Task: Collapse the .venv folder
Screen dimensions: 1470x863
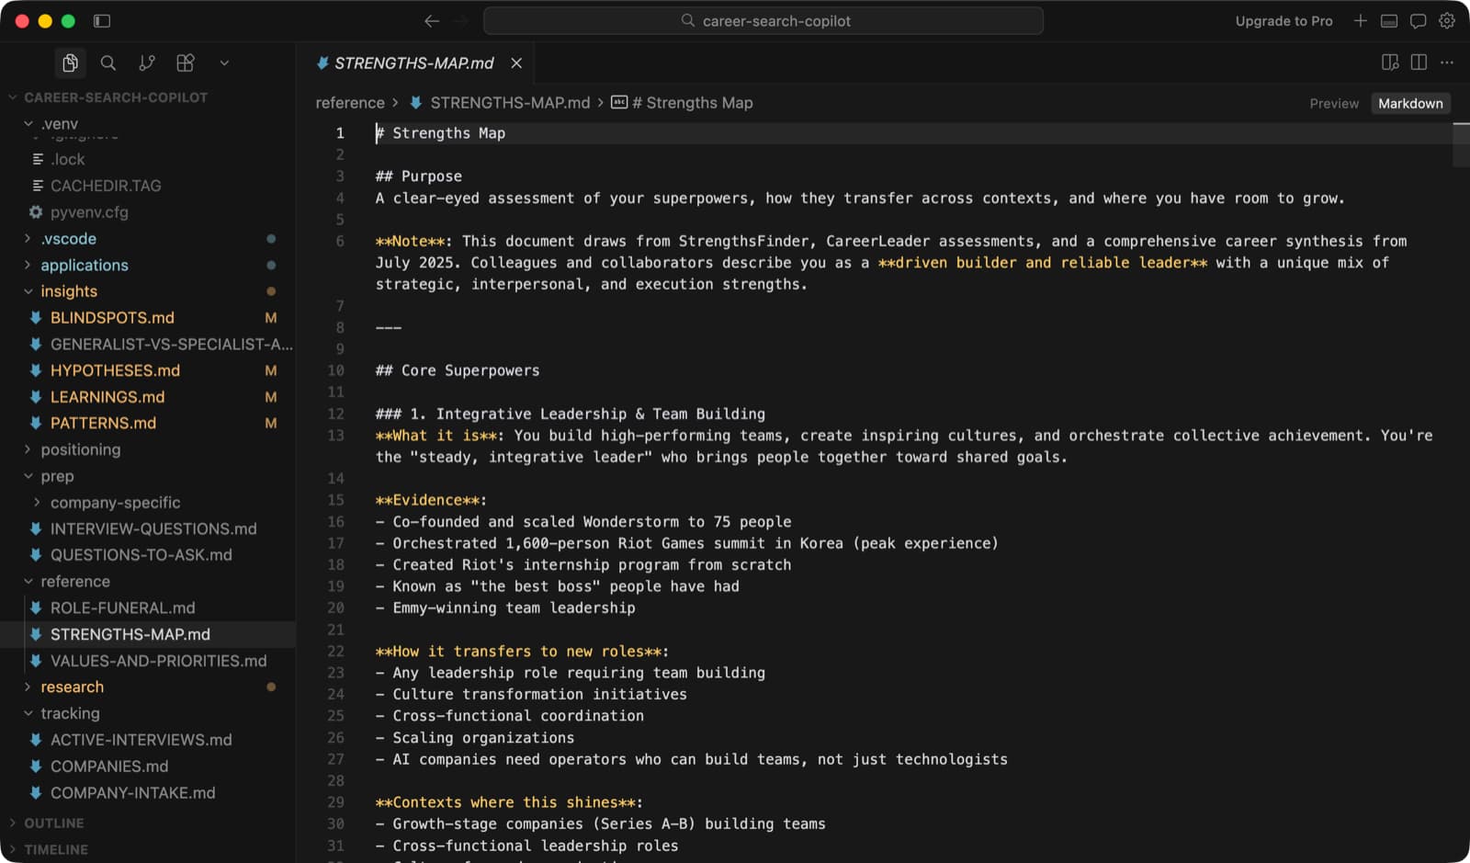Action: click(59, 123)
